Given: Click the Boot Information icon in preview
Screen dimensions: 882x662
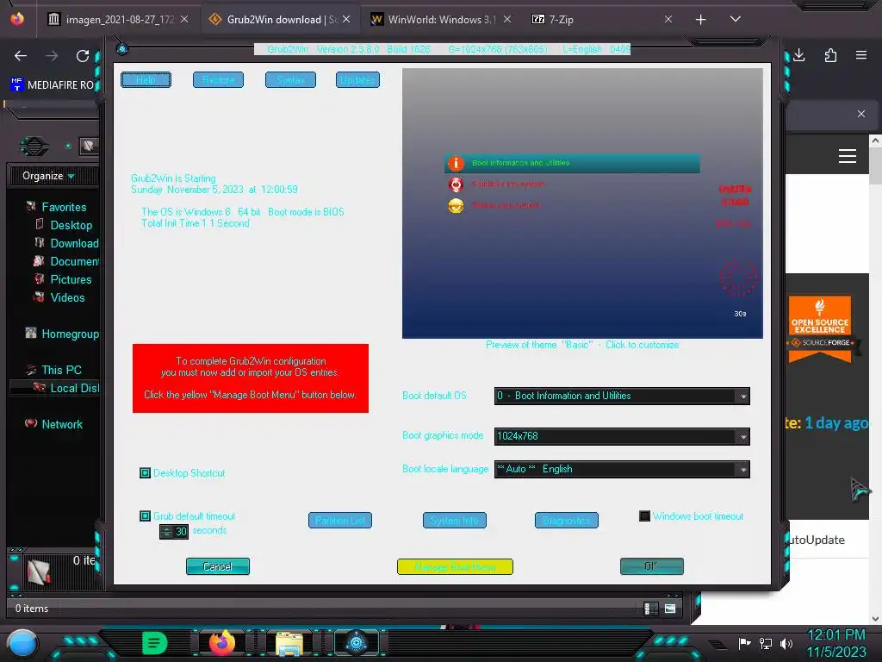Looking at the screenshot, I should [x=456, y=163].
